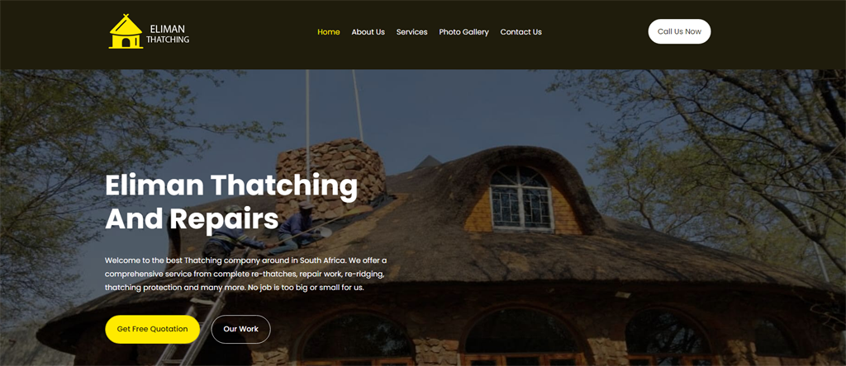
Task: Click the welcome paragraph text
Action: (x=245, y=274)
